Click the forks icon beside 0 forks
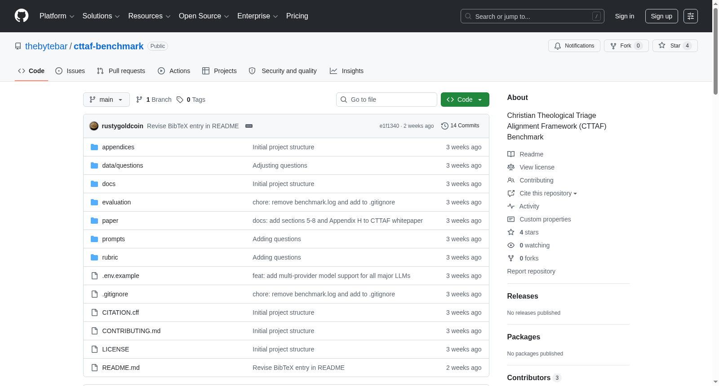The image size is (719, 386). click(x=511, y=258)
